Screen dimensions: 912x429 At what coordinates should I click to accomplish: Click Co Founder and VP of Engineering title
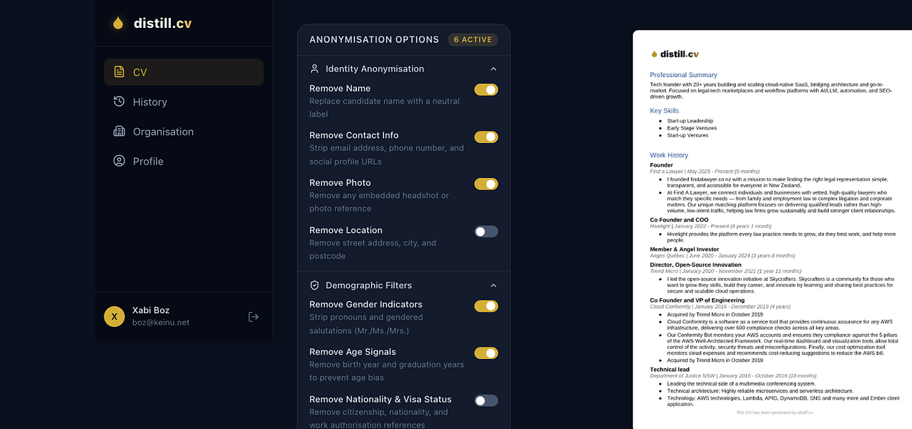click(x=697, y=300)
